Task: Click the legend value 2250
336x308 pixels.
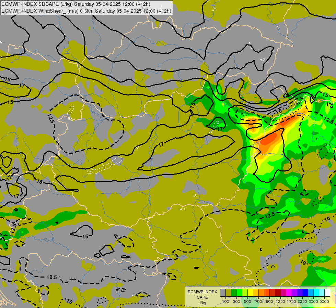Action: pos(302,301)
